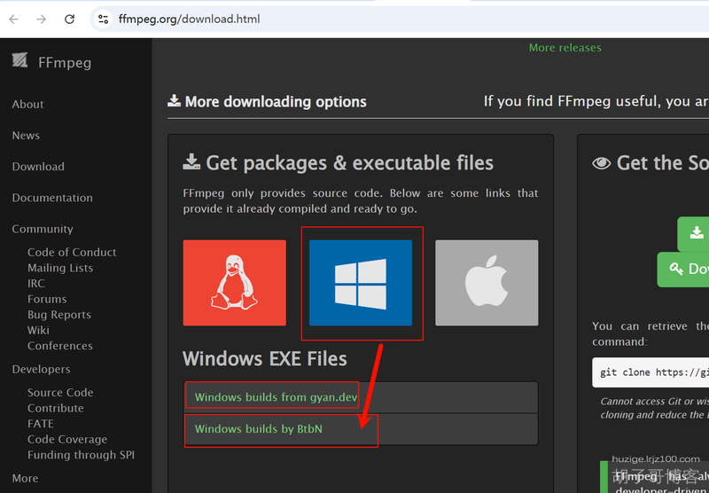The height and width of the screenshot is (493, 709).
Task: Open Forums sidebar link
Action: pos(47,299)
